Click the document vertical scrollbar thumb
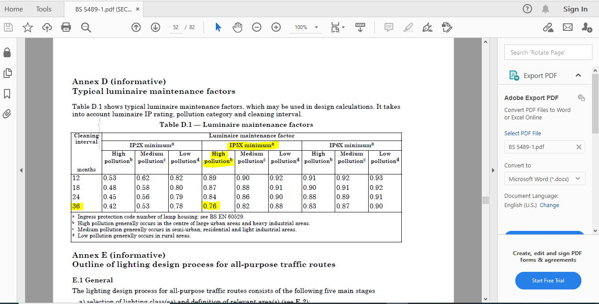 click(485, 200)
